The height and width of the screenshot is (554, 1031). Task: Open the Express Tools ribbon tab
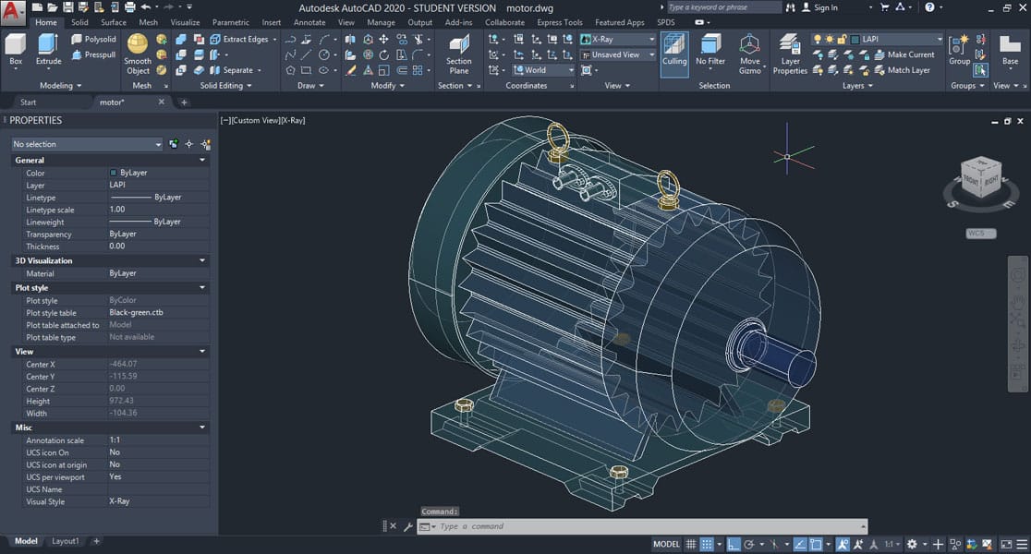(x=560, y=22)
